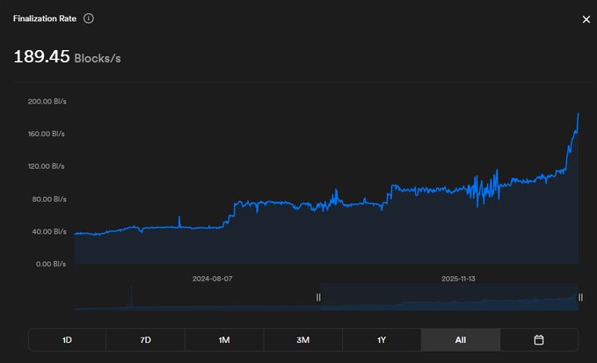
Task: Click the 2025-11-13 date label
Action: tap(458, 279)
